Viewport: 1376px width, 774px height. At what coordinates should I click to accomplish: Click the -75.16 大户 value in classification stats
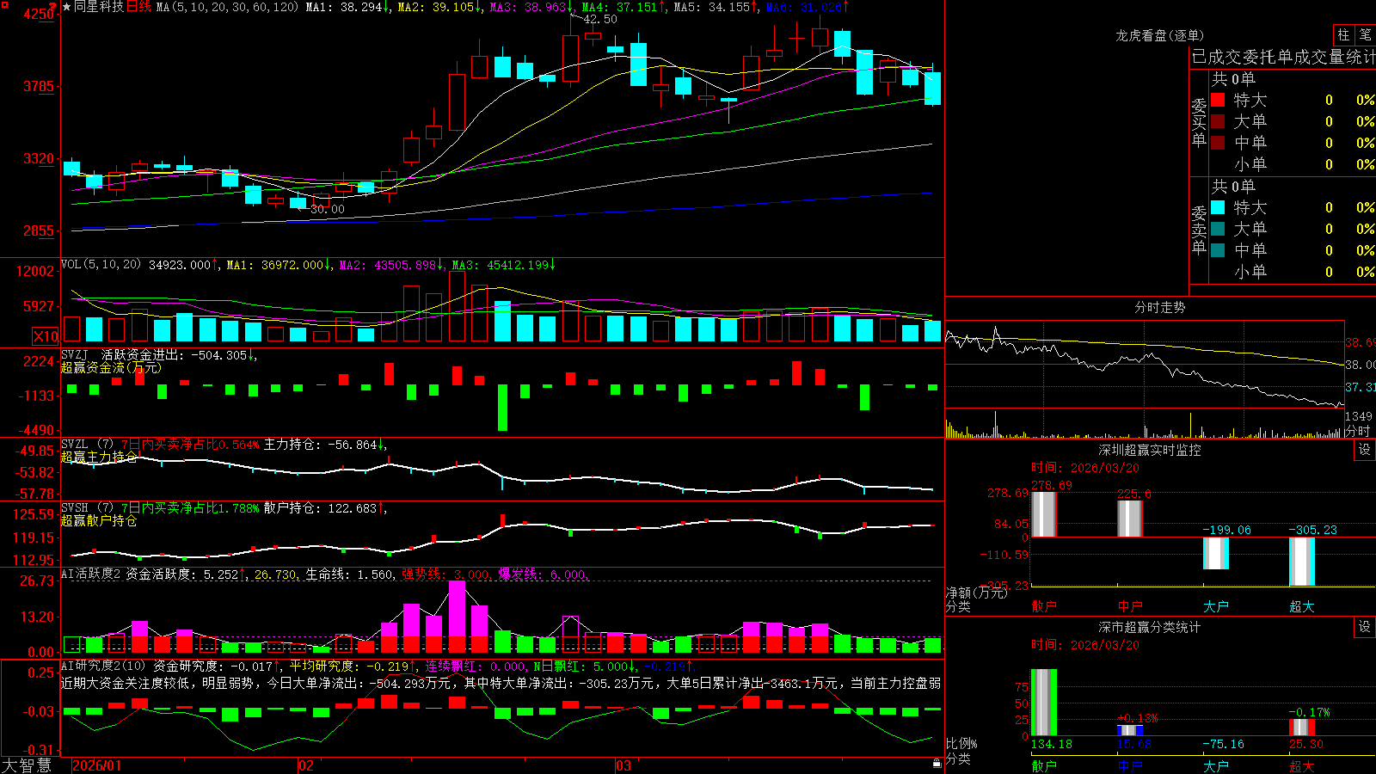click(1223, 744)
